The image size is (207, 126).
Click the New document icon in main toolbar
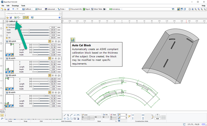[2, 9]
